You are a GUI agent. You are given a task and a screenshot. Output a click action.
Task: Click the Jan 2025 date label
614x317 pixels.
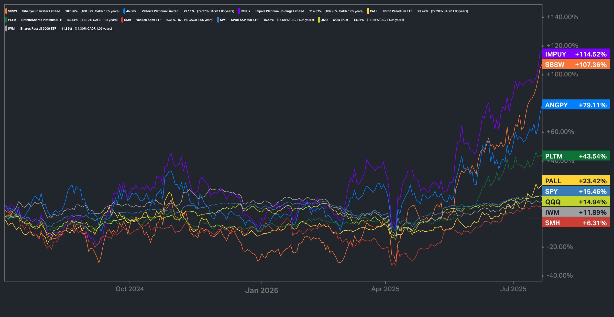click(261, 290)
